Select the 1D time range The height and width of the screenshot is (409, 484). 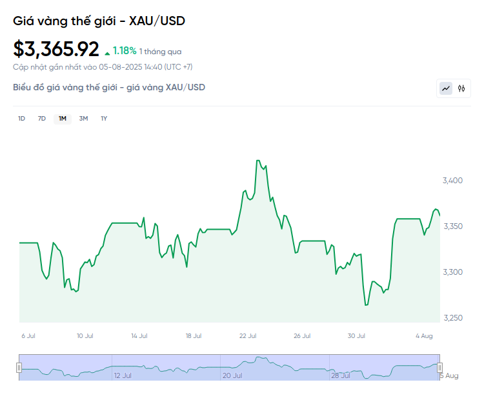21,118
